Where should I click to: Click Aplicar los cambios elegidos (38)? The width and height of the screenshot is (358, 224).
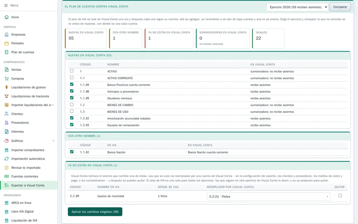click(x=95, y=212)
